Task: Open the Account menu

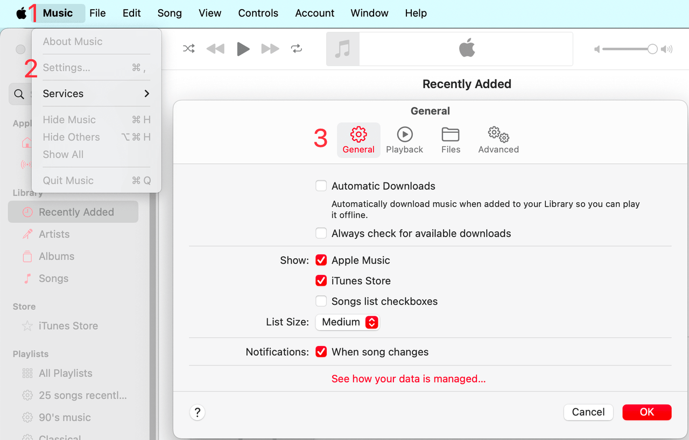Action: (x=315, y=13)
